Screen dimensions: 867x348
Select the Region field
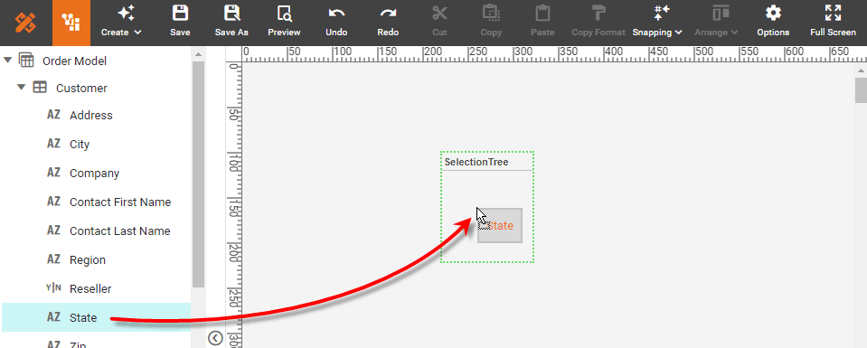pos(88,259)
